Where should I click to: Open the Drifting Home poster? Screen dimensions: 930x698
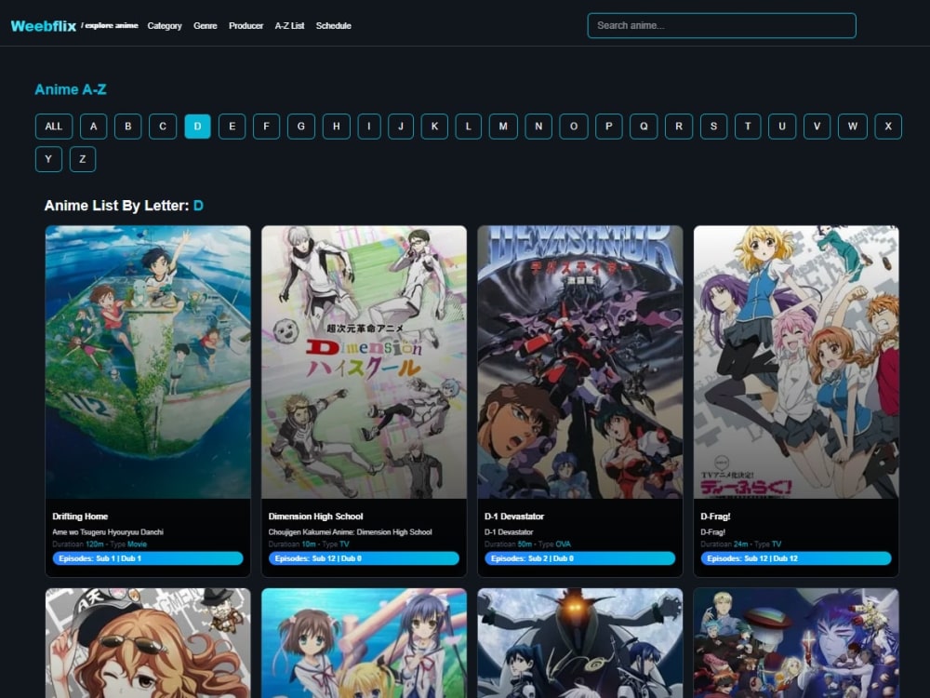click(148, 362)
